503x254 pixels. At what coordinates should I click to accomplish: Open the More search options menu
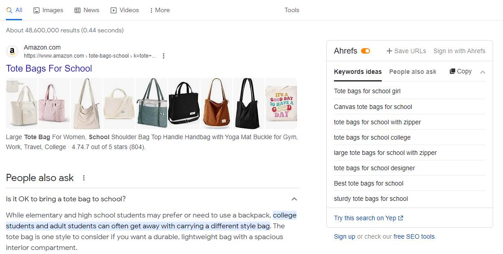pyautogui.click(x=160, y=10)
